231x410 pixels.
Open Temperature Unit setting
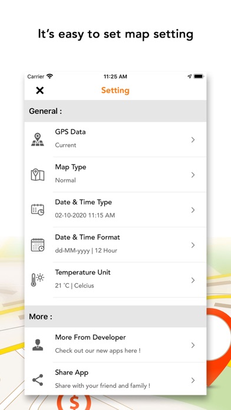pos(115,280)
